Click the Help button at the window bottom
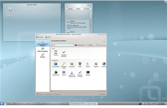Viewport: 167px width, 108px height. tap(39, 94)
